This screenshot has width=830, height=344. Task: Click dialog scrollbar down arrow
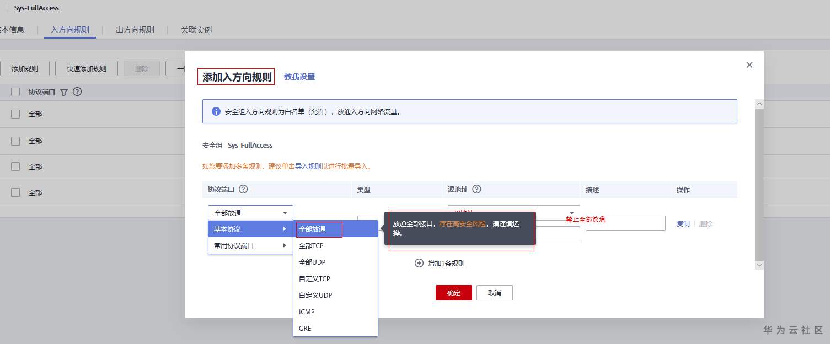[759, 265]
